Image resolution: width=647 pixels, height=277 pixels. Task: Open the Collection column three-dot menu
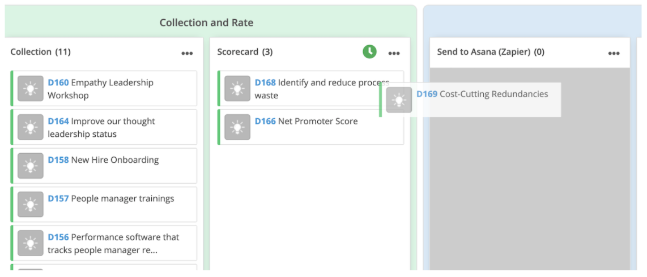pos(187,53)
